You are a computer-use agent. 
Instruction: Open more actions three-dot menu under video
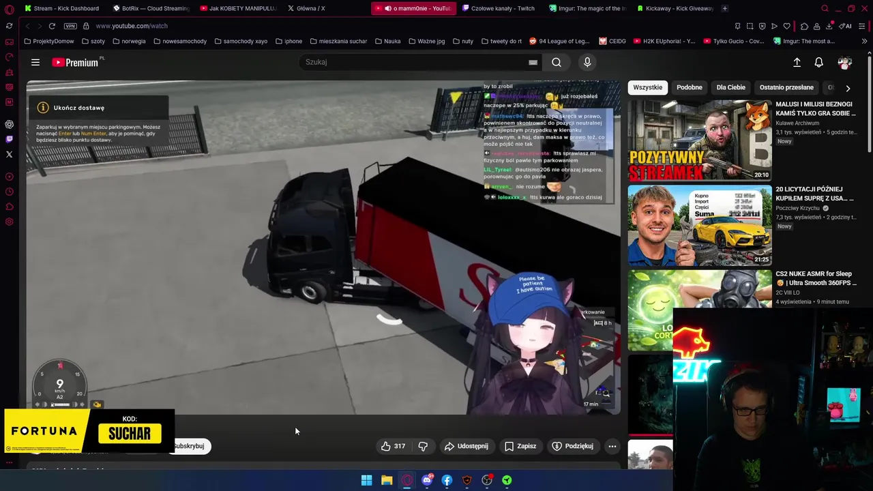(612, 446)
